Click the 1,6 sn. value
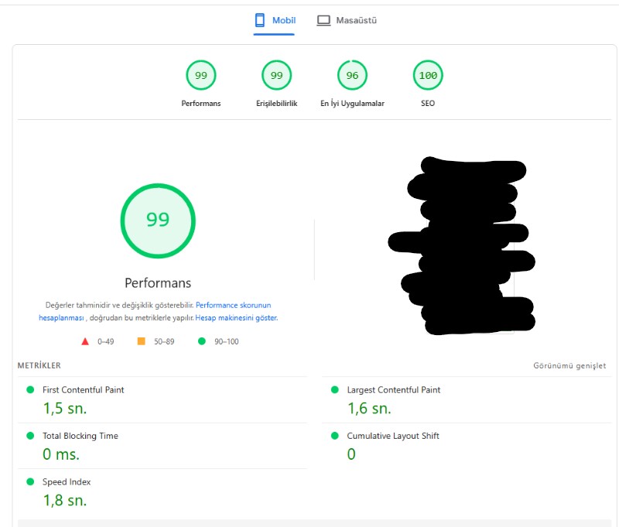Screen dimensions: 619x527 369,409
